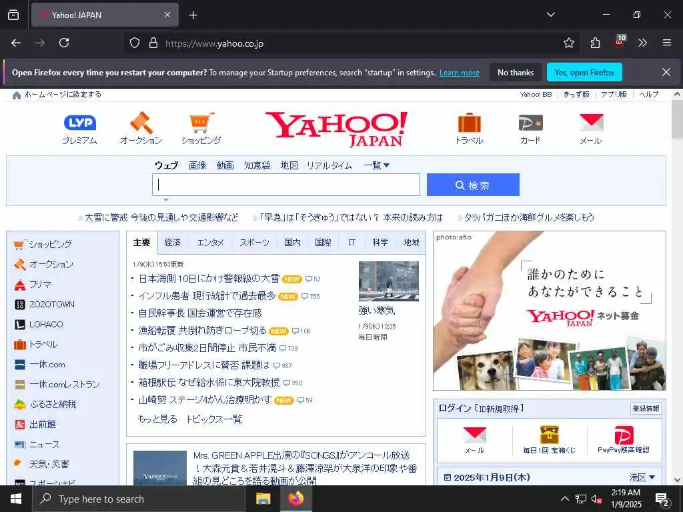The width and height of the screenshot is (683, 512).
Task: Open Firefox View icon in tab bar
Action: pos(13,15)
